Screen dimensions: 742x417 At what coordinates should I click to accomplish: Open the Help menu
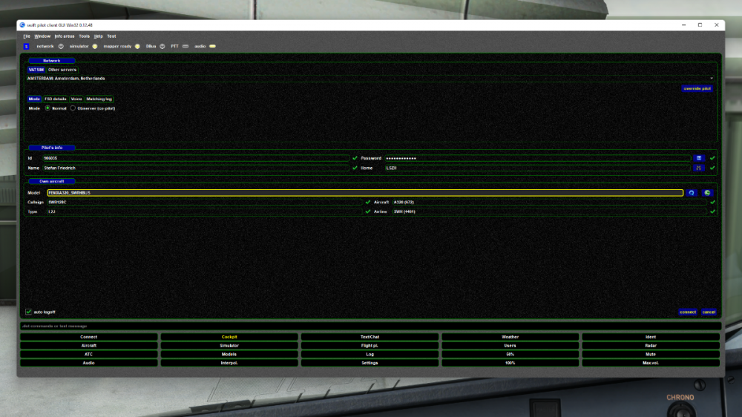98,36
